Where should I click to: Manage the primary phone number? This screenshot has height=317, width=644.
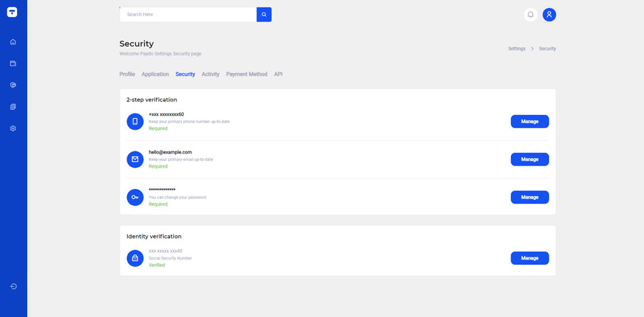[x=529, y=122]
